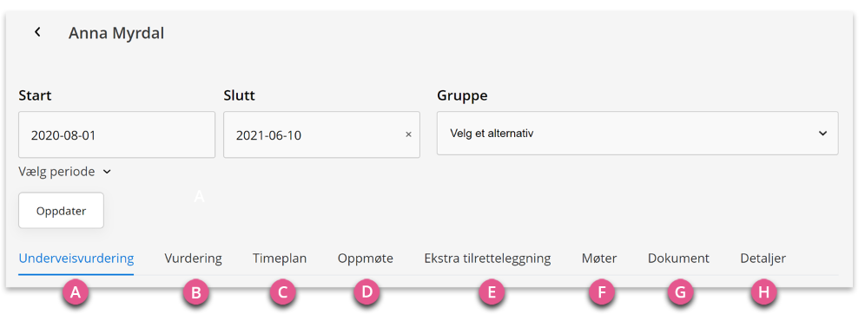Image resolution: width=865 pixels, height=321 pixels.
Task: Open the Ekstra tilretteleggning tab
Action: click(487, 259)
